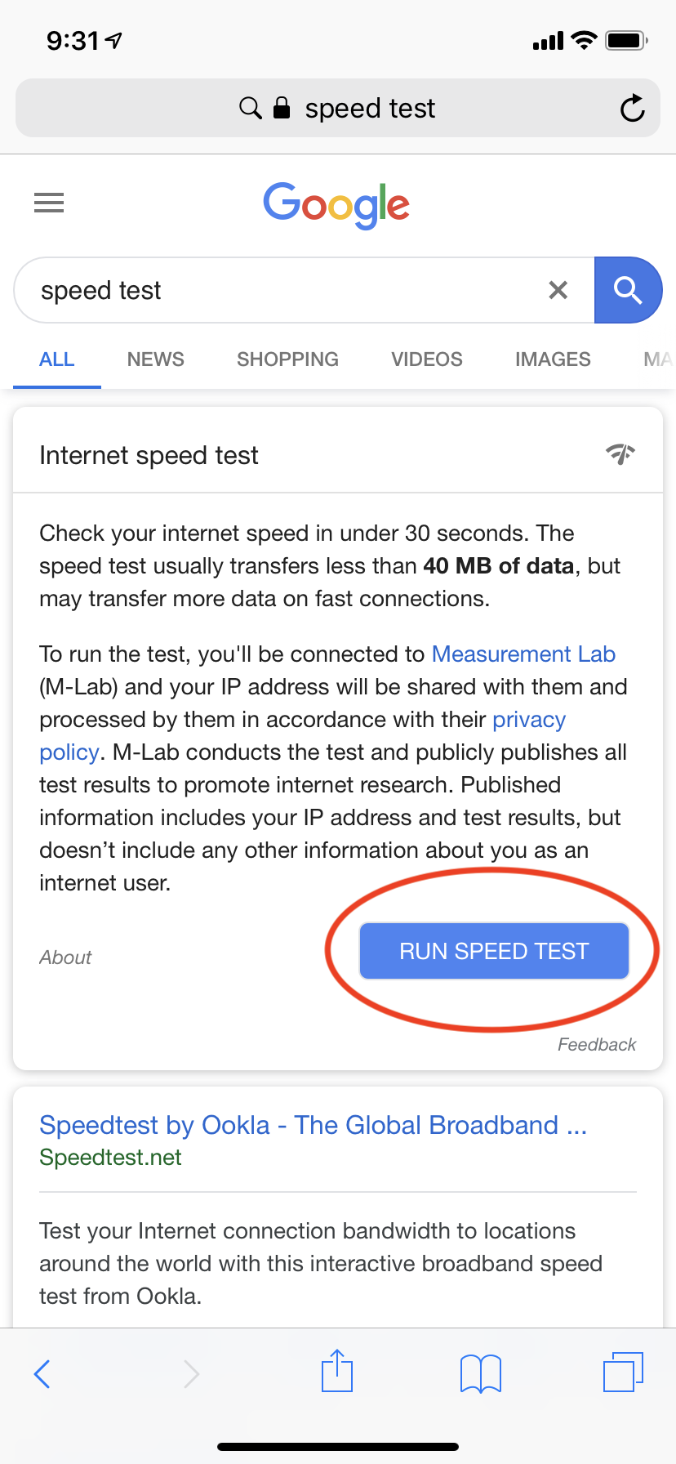Open the Measurement Lab link
676x1464 pixels.
pyautogui.click(x=523, y=654)
